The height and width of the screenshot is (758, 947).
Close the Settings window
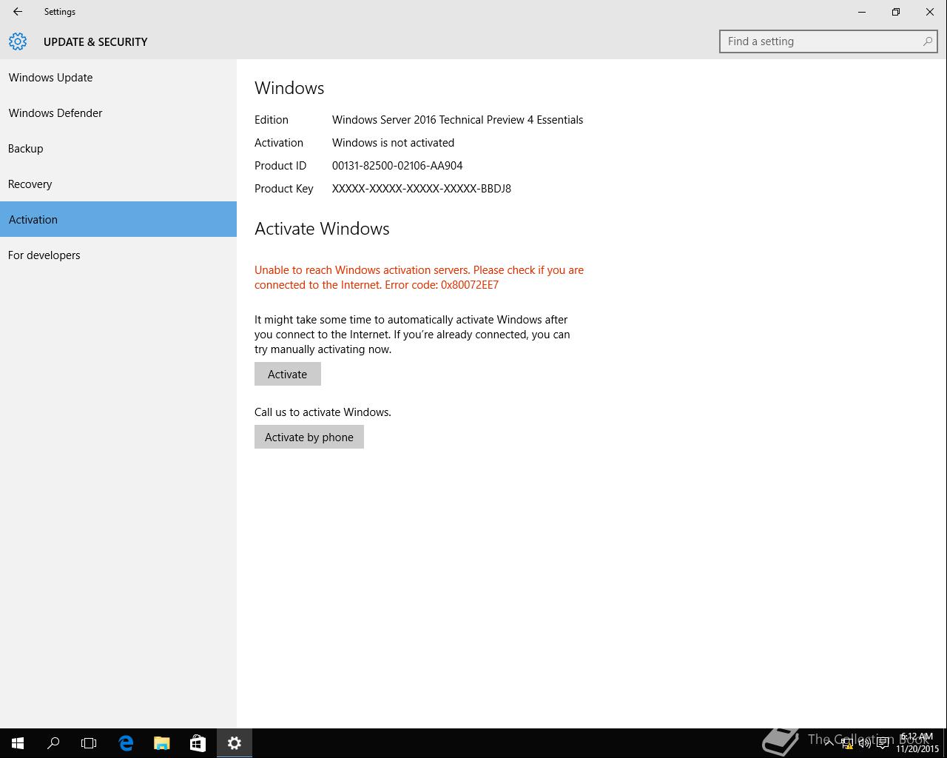[930, 12]
